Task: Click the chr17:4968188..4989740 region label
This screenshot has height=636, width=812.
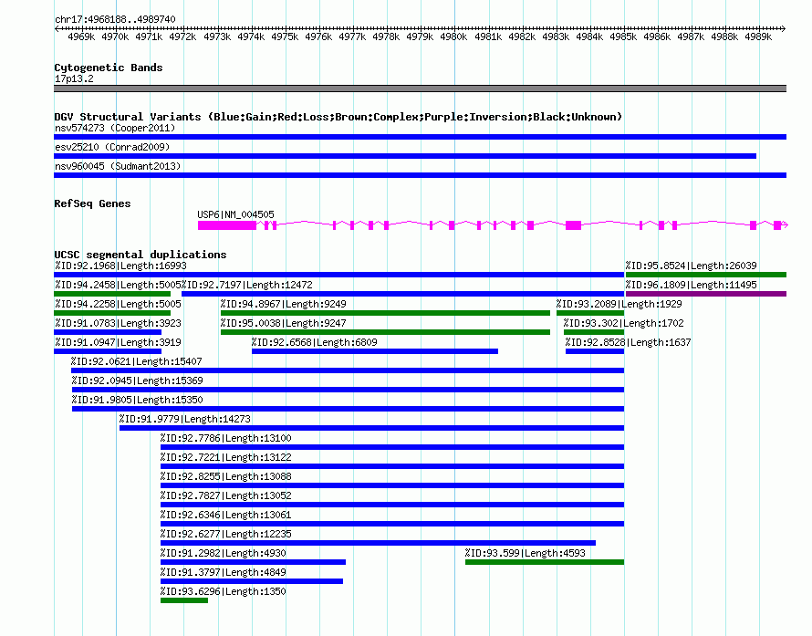Action: (x=115, y=19)
